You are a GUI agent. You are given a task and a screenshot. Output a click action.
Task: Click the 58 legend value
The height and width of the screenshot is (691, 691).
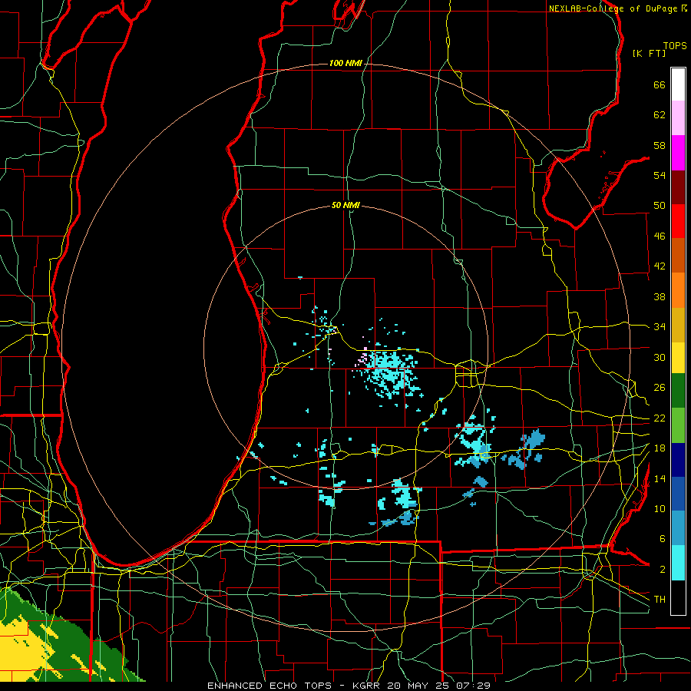[660, 145]
